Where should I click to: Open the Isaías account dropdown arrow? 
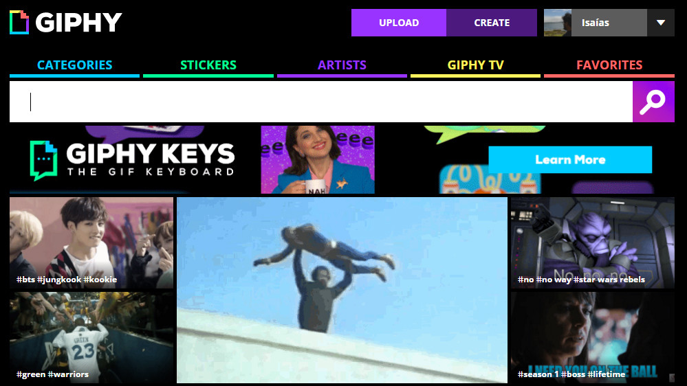[661, 23]
